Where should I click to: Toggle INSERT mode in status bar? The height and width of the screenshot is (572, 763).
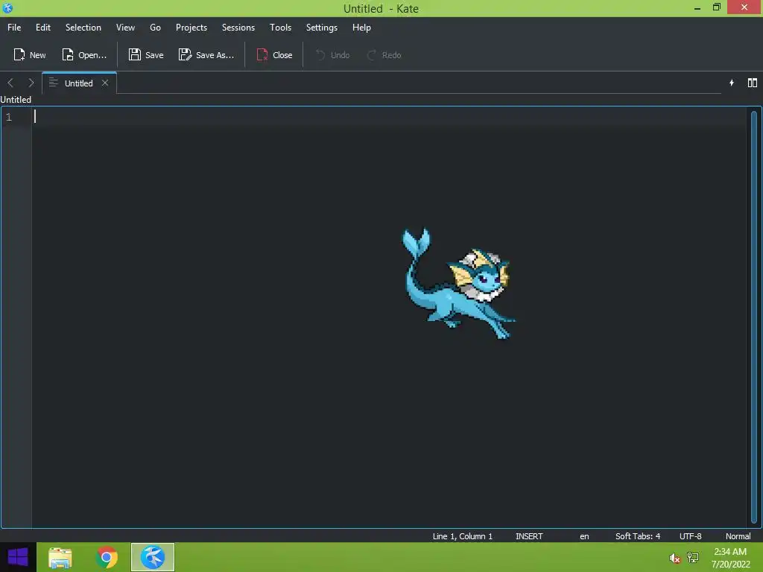point(529,536)
